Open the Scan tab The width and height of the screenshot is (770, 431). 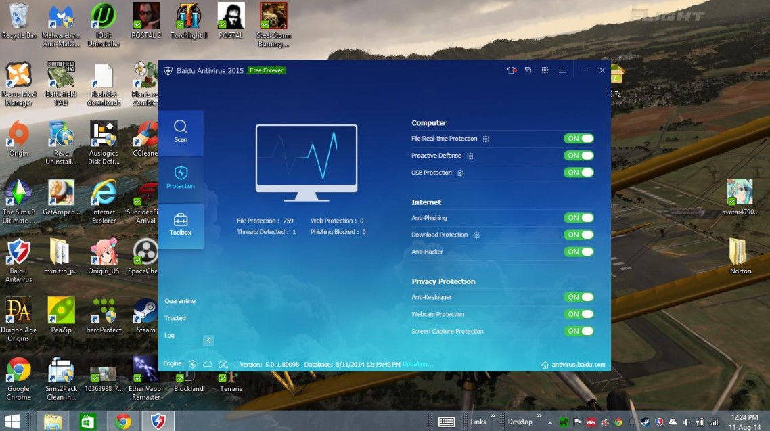pos(181,133)
